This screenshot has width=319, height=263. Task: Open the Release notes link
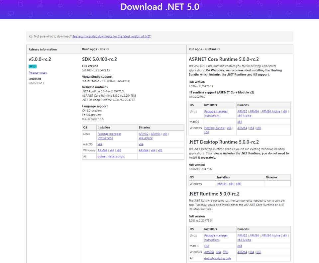point(38,73)
